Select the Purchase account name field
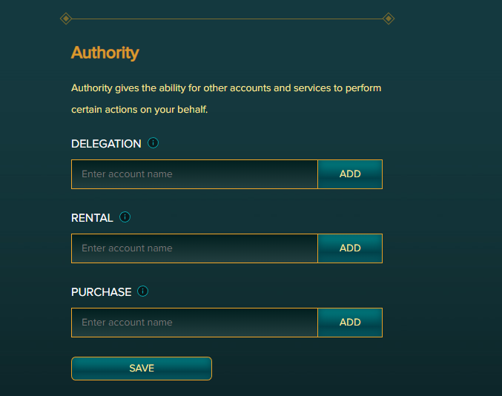This screenshot has width=502, height=396. pos(195,323)
